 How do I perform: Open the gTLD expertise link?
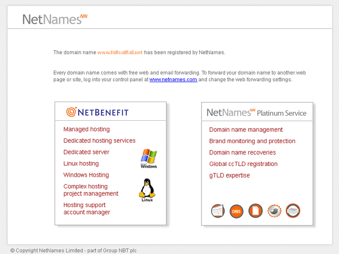[229, 176]
